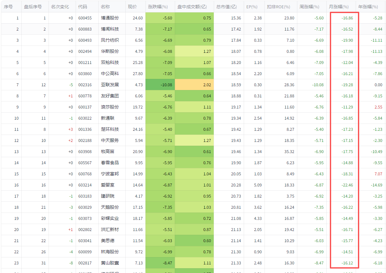Click stock name 黄山胶囊
Viewport: 386px width, 273px height.
pyautogui.click(x=110, y=263)
